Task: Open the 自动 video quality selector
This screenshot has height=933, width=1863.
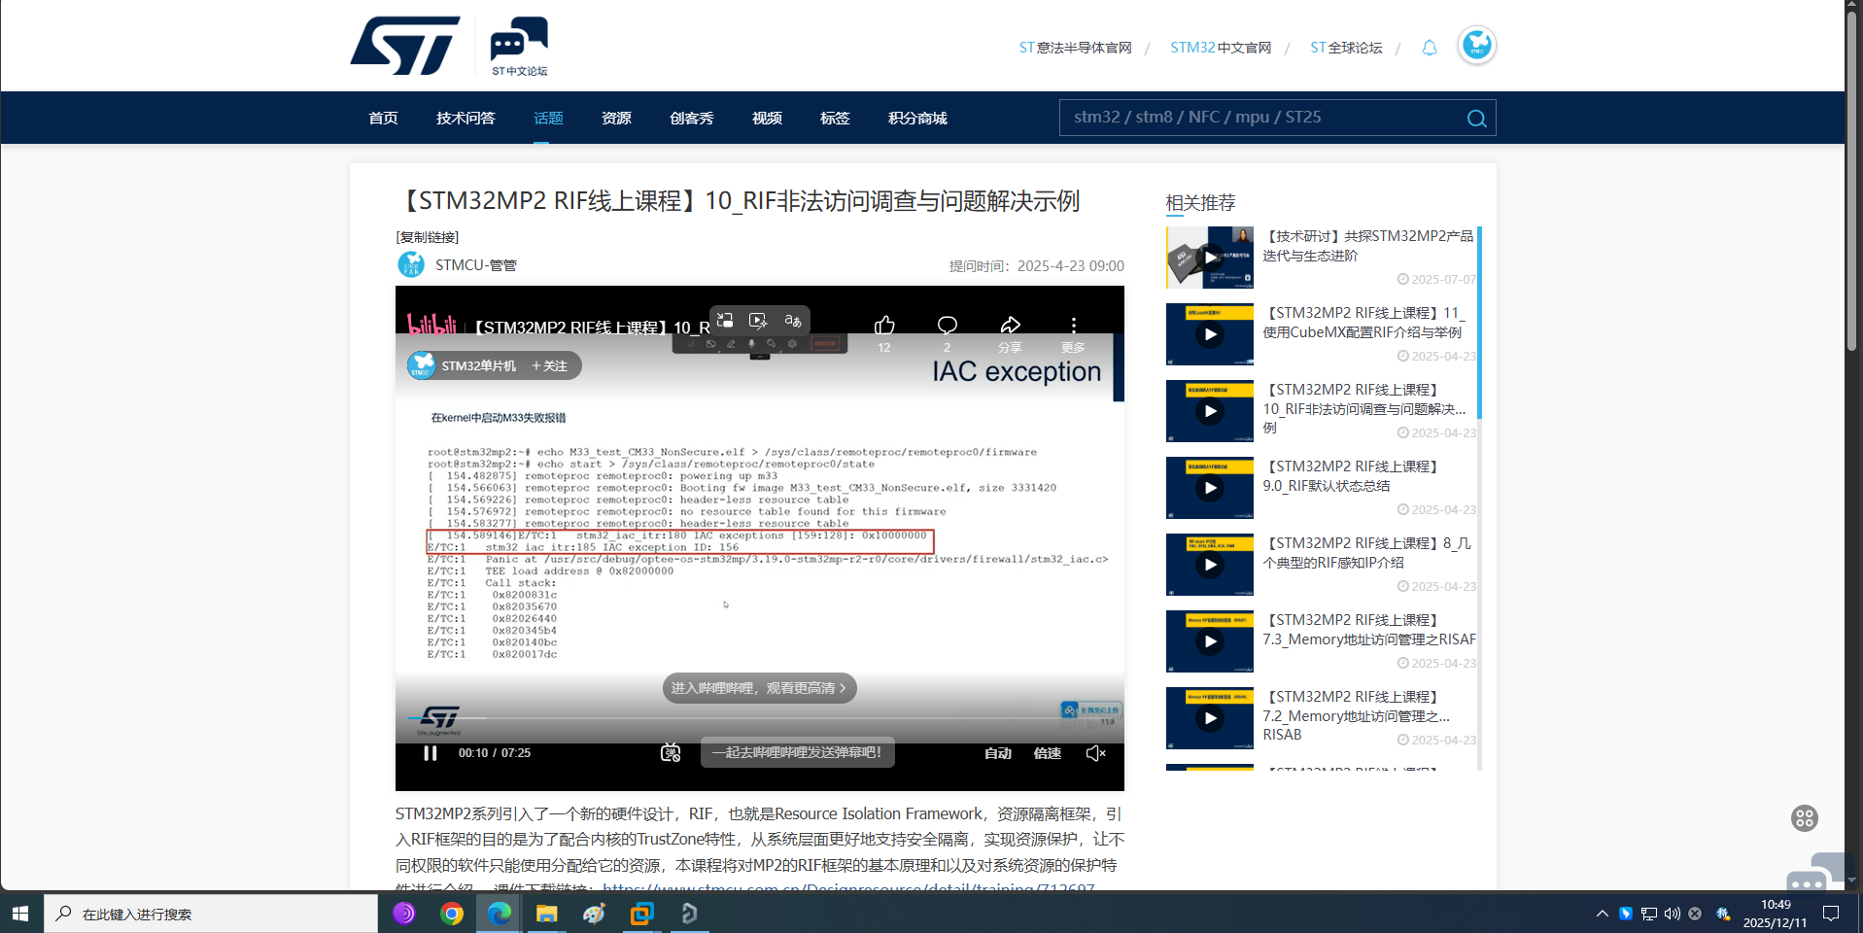Action: 997,753
